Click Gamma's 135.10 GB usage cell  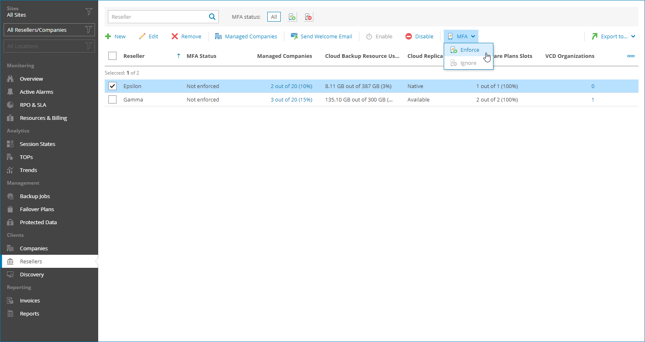359,99
